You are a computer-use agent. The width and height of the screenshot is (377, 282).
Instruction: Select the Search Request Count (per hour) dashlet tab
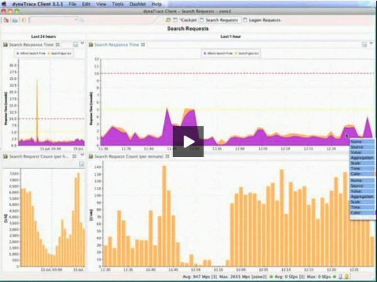pyautogui.click(x=40, y=156)
